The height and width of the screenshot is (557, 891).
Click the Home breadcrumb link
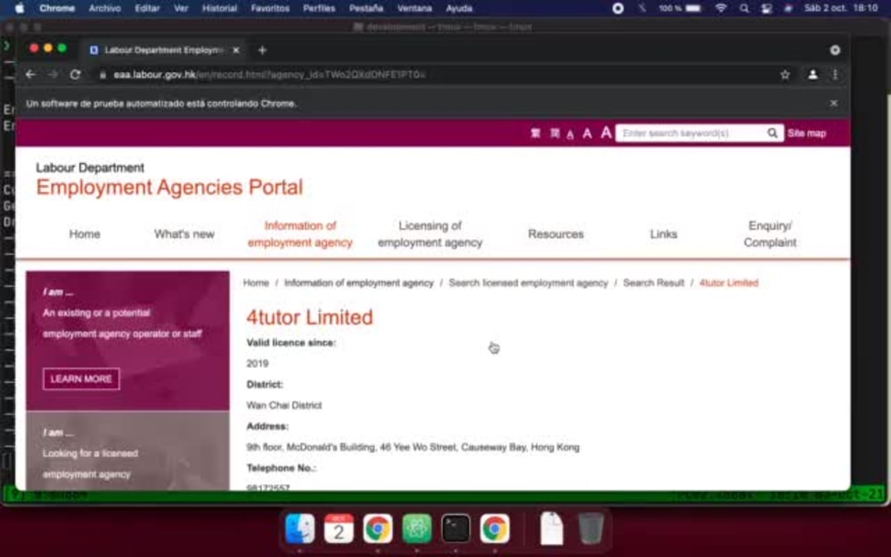click(x=256, y=283)
